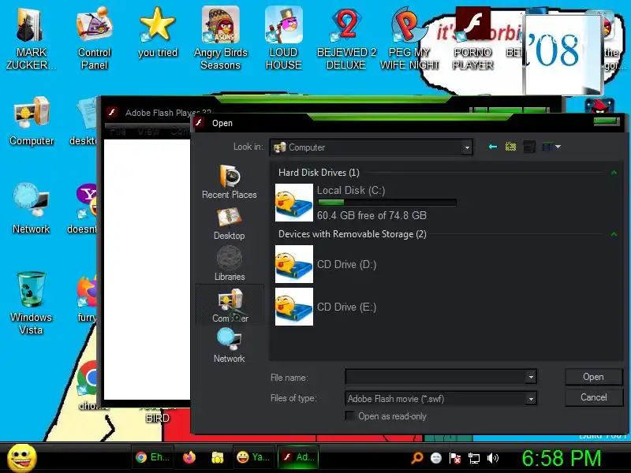
Task: Create new folder icon in Open dialog
Action: click(529, 147)
